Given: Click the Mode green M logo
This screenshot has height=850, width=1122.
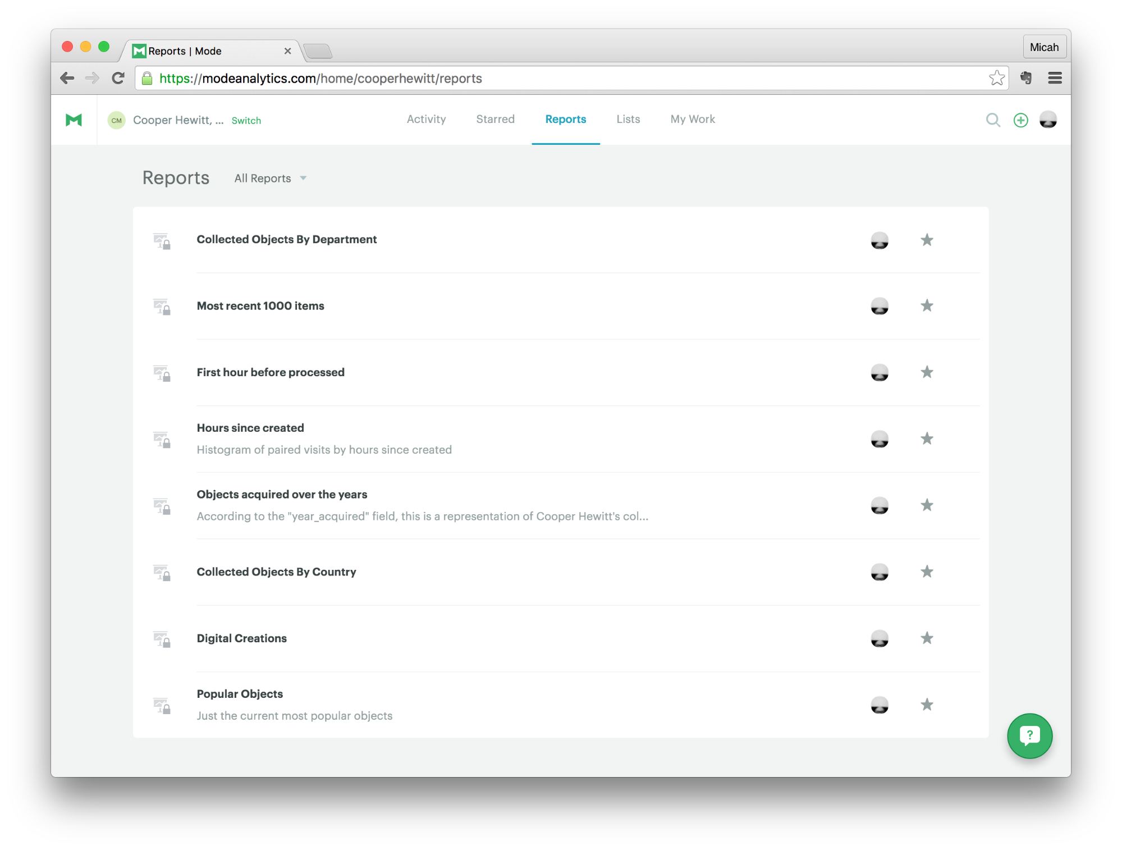Looking at the screenshot, I should tap(74, 120).
